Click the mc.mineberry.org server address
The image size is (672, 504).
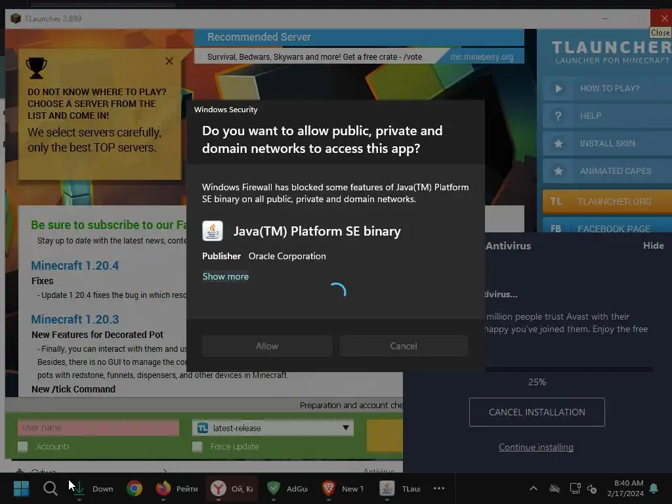tap(482, 56)
